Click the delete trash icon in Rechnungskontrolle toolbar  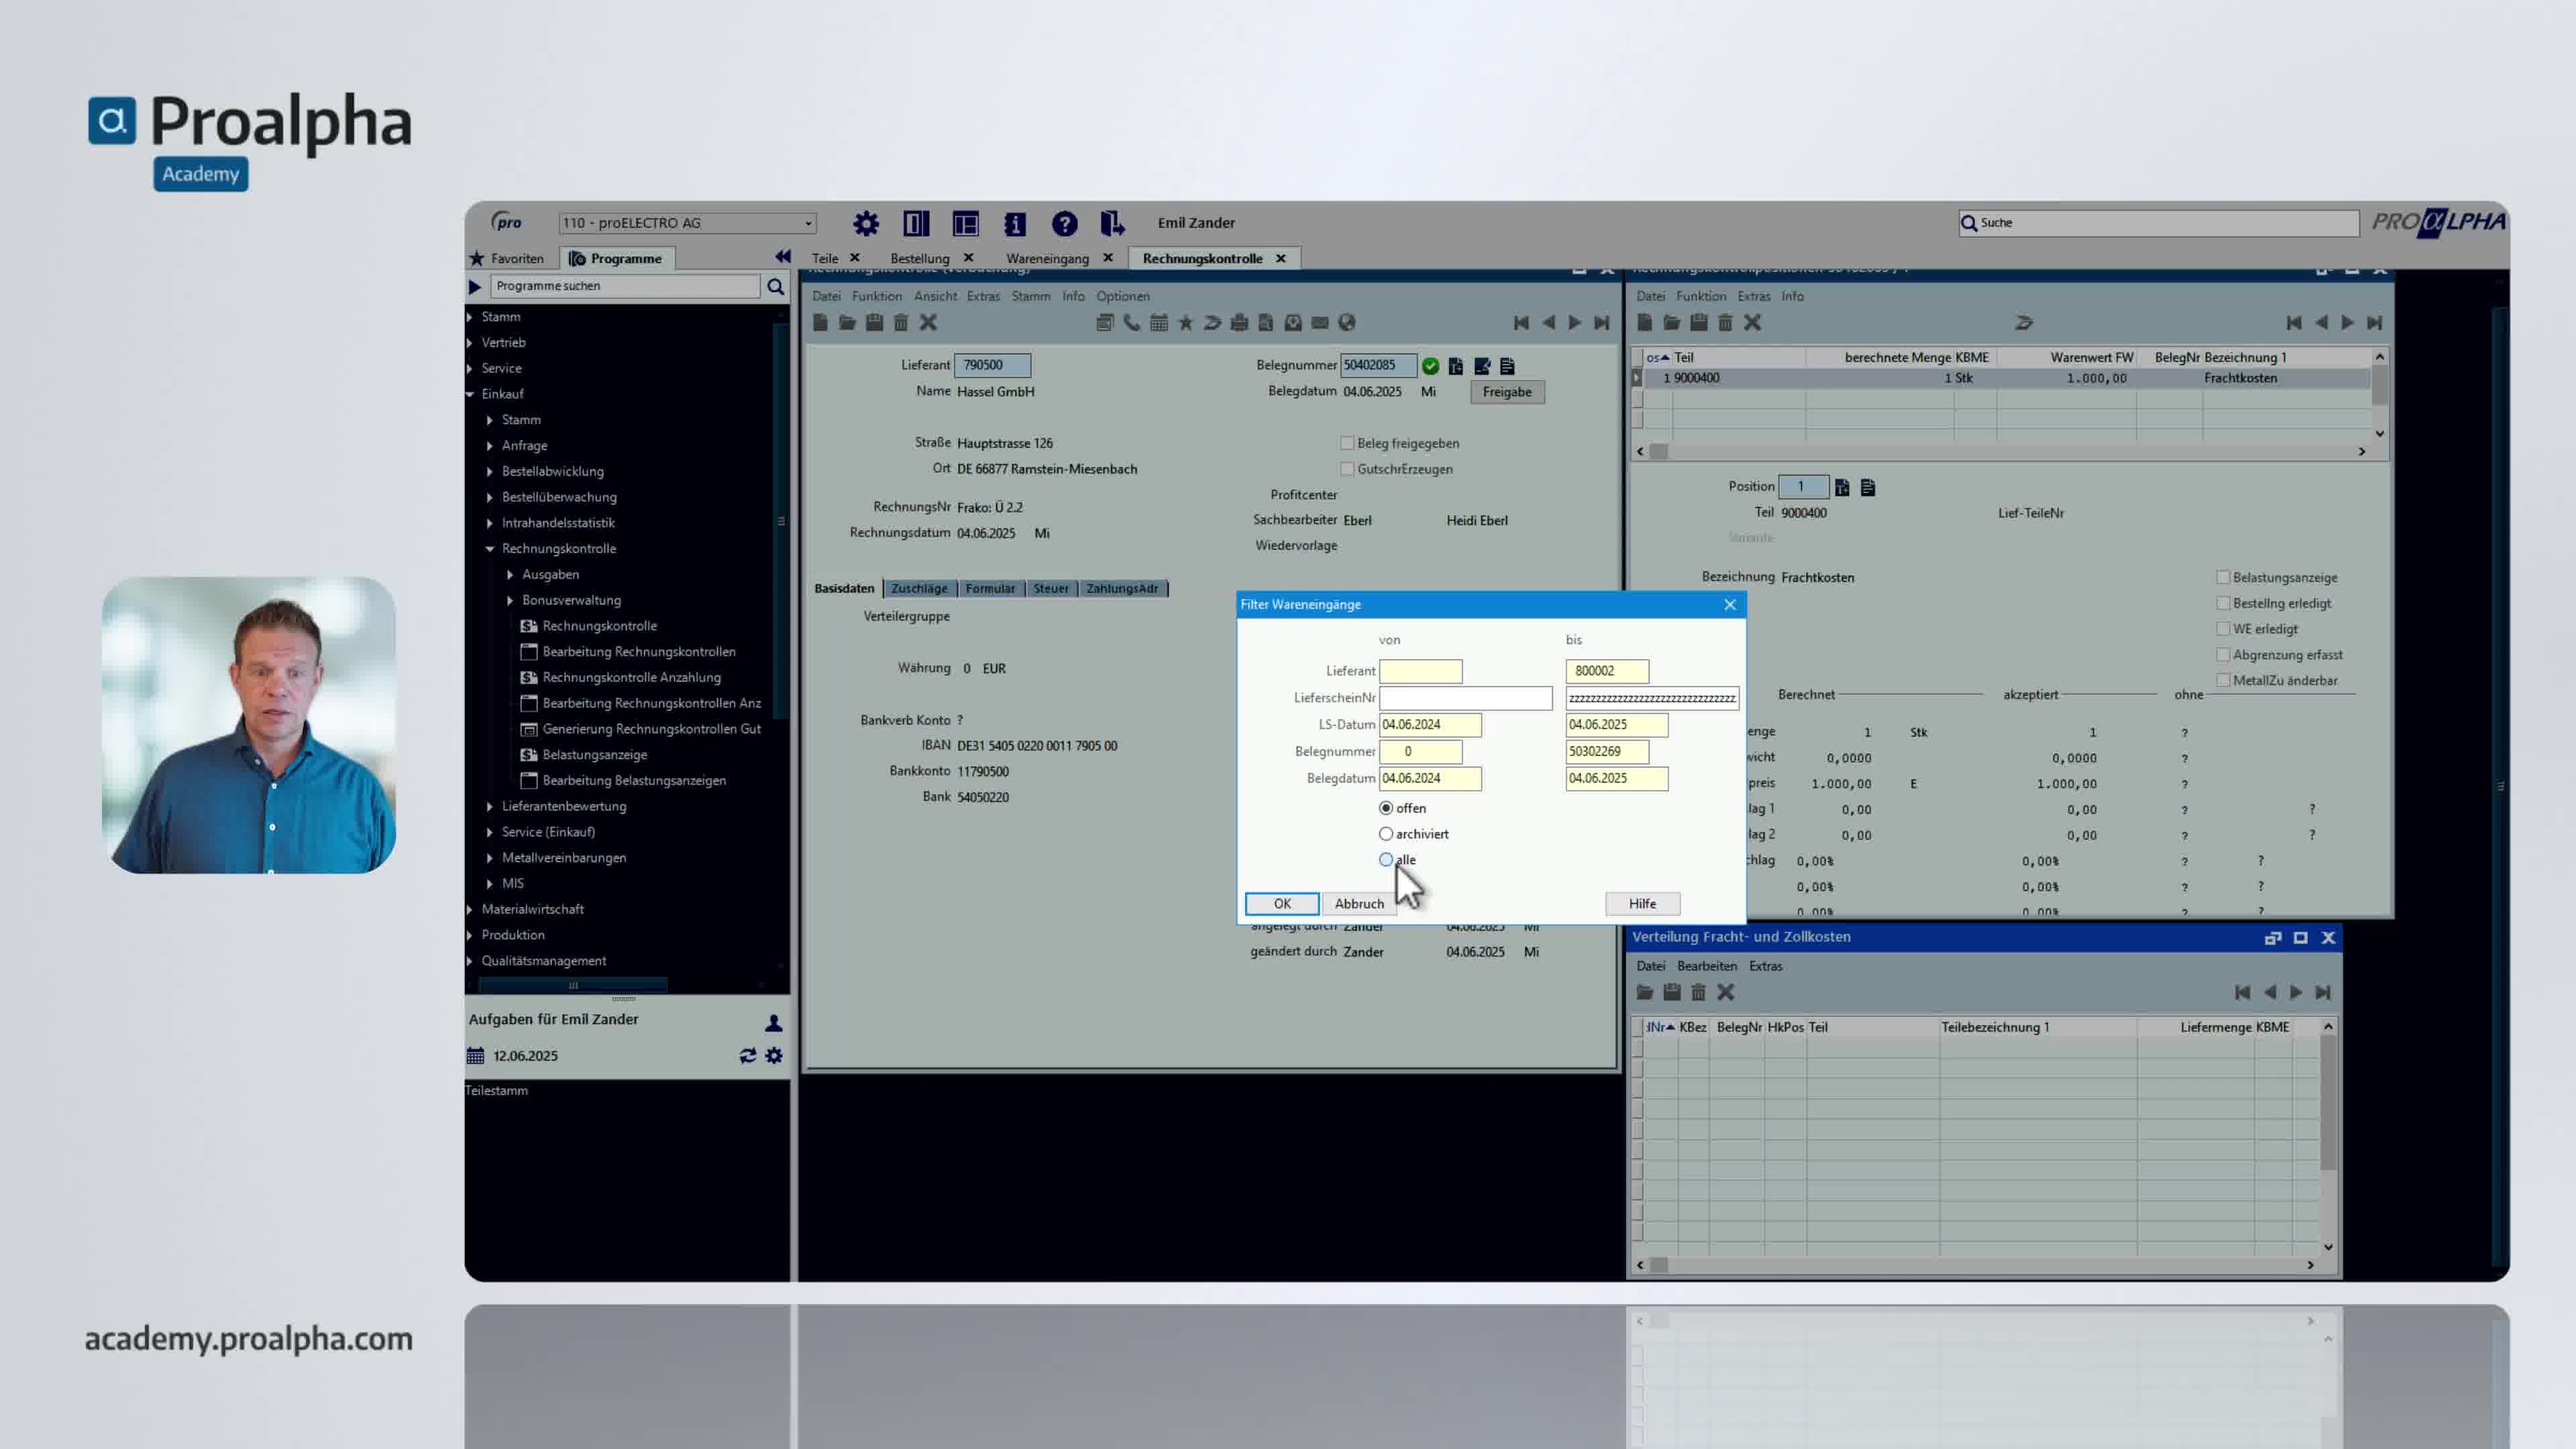pos(901,322)
